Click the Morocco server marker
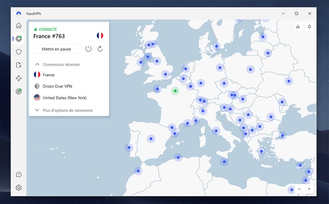The height and width of the screenshot is (204, 329). 138,171
